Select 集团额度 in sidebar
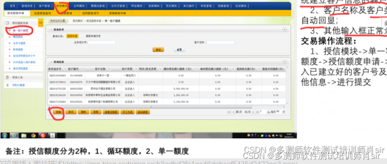The width and height of the screenshot is (387, 164). pos(18,37)
